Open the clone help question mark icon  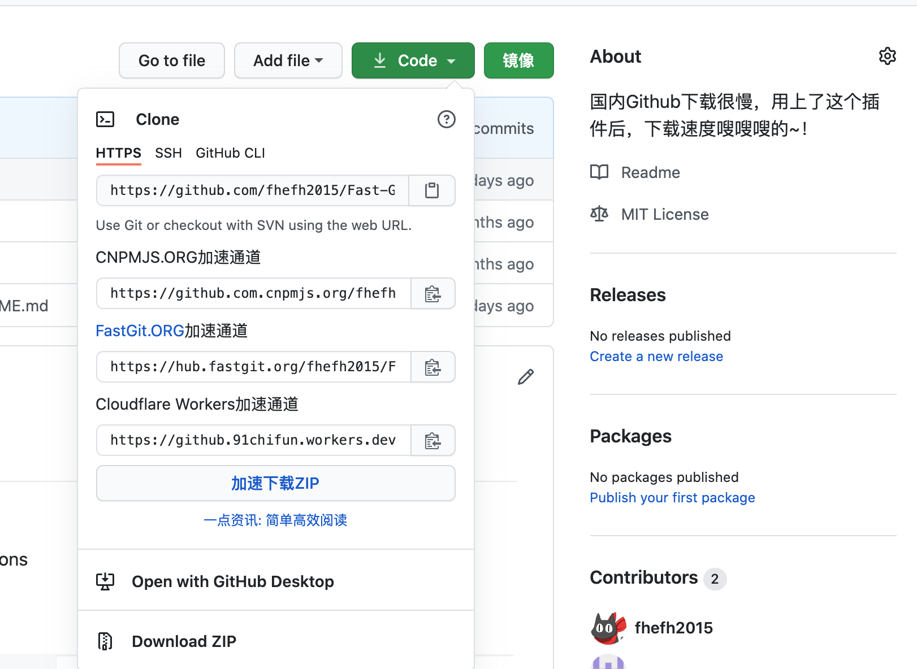point(446,119)
